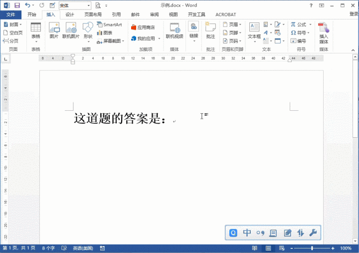Click the page count 第1页，共1页
The image size is (359, 253).
tap(19, 248)
